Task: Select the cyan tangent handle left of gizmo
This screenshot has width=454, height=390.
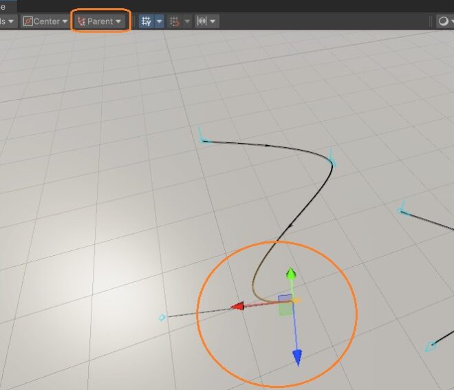Action: pyautogui.click(x=162, y=318)
